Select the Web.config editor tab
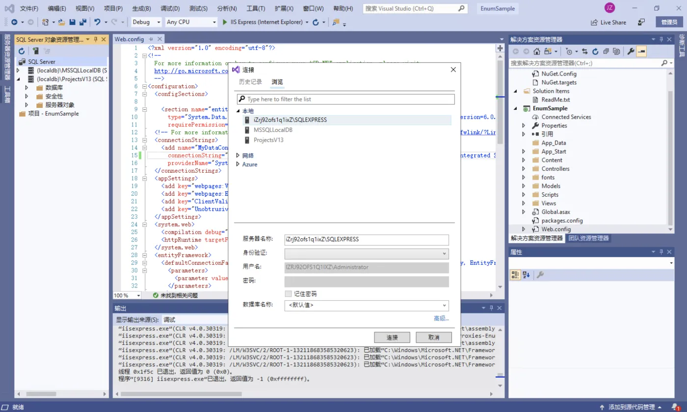 [x=129, y=39]
